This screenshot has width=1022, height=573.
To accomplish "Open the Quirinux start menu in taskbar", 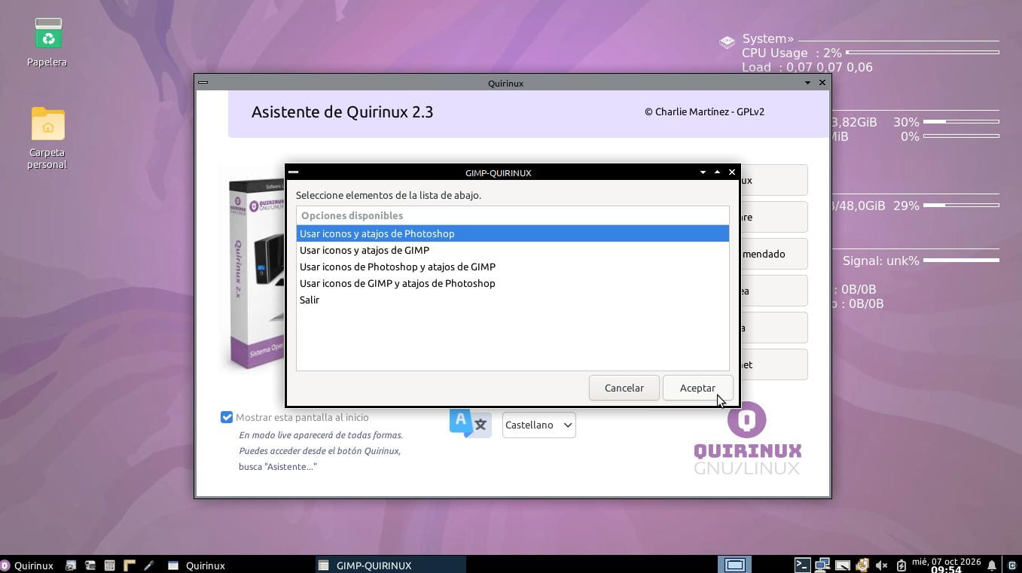I will 27,565.
